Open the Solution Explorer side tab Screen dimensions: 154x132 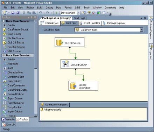[x=151, y=28]
